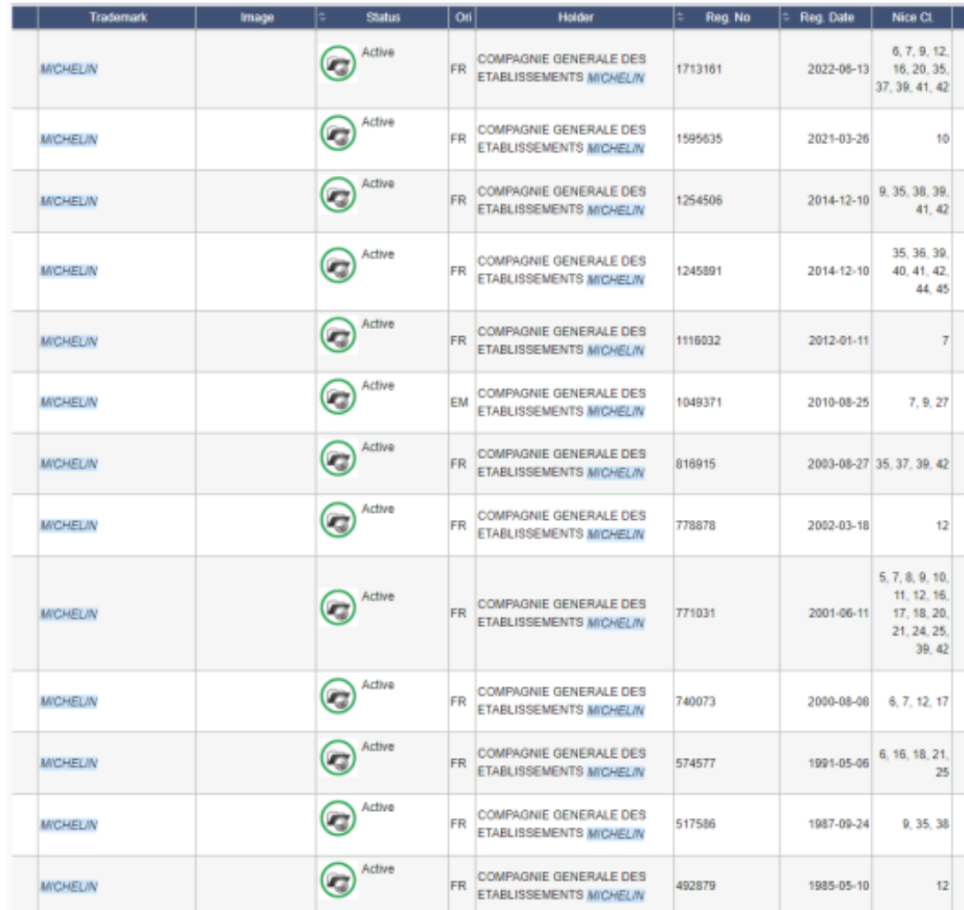The width and height of the screenshot is (964, 910).
Task: Select registration number 1713161
Action: (699, 69)
